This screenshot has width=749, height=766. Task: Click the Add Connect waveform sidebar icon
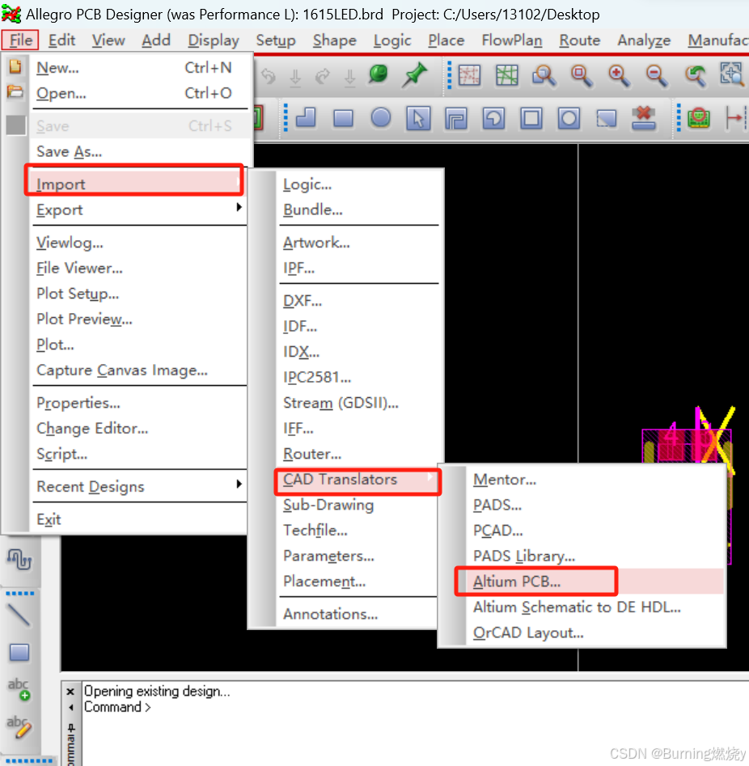coord(19,559)
